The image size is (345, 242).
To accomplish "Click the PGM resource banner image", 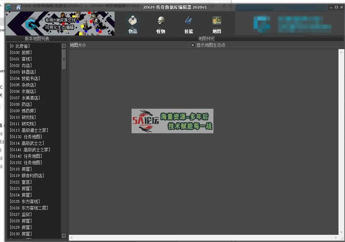I will point(60,24).
